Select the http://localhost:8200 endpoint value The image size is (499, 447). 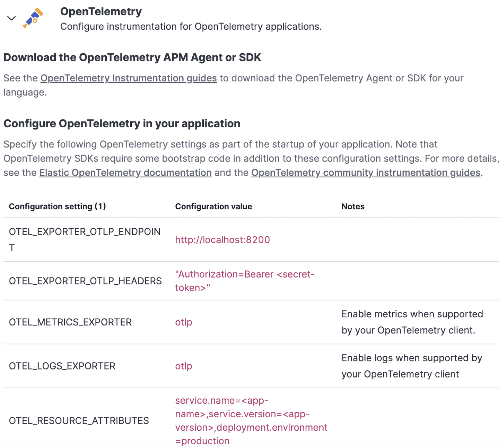coord(222,239)
